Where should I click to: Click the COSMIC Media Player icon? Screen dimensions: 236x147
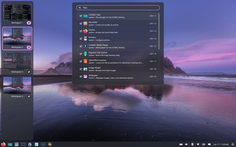coord(85,46)
